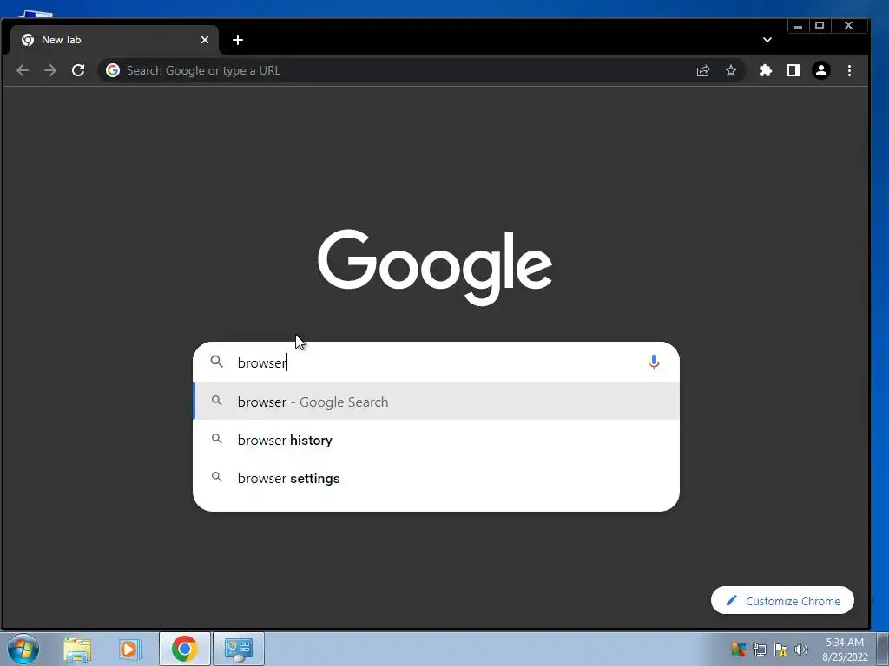Go back using the back arrow
The image size is (889, 666).
pyautogui.click(x=23, y=70)
